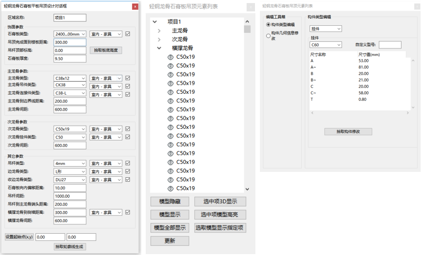
Task: Click the 主龙骨间距 input field
Action: [x=70, y=109]
